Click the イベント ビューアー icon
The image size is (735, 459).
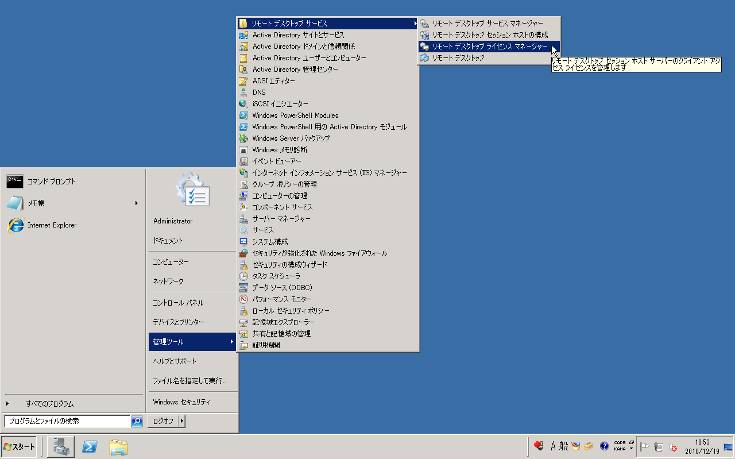pos(243,161)
